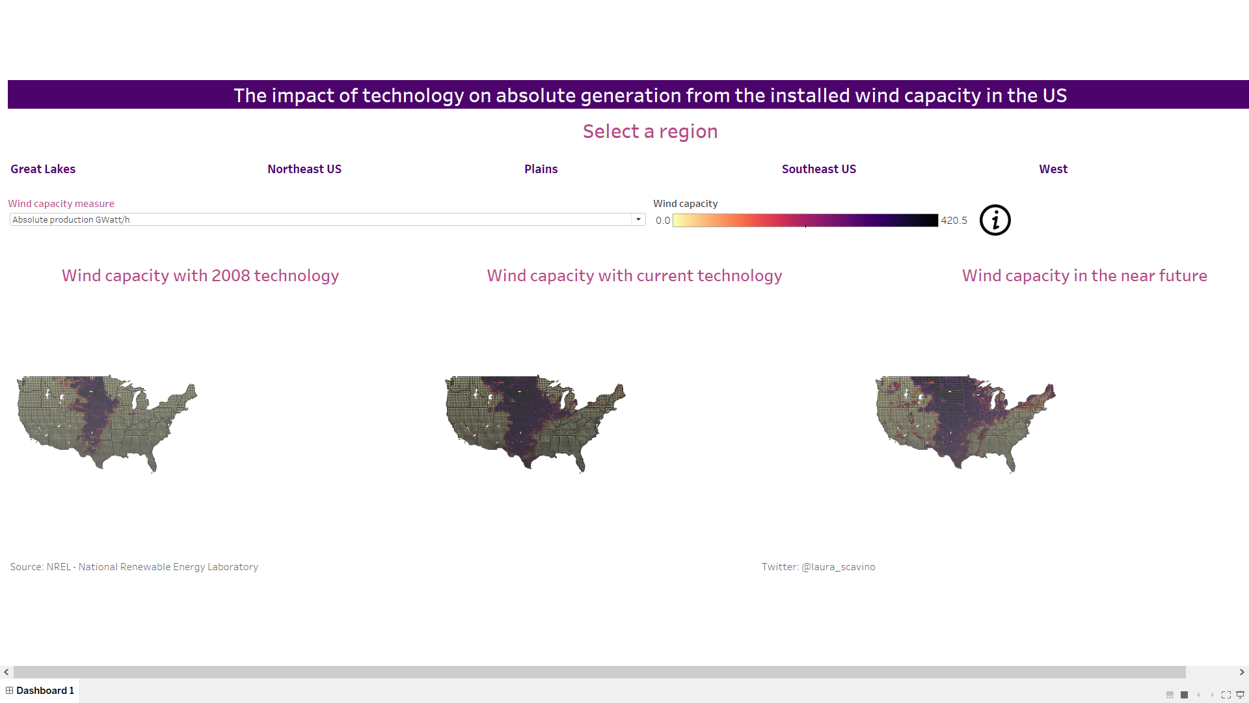
Task: Select the West region
Action: coord(1053,169)
